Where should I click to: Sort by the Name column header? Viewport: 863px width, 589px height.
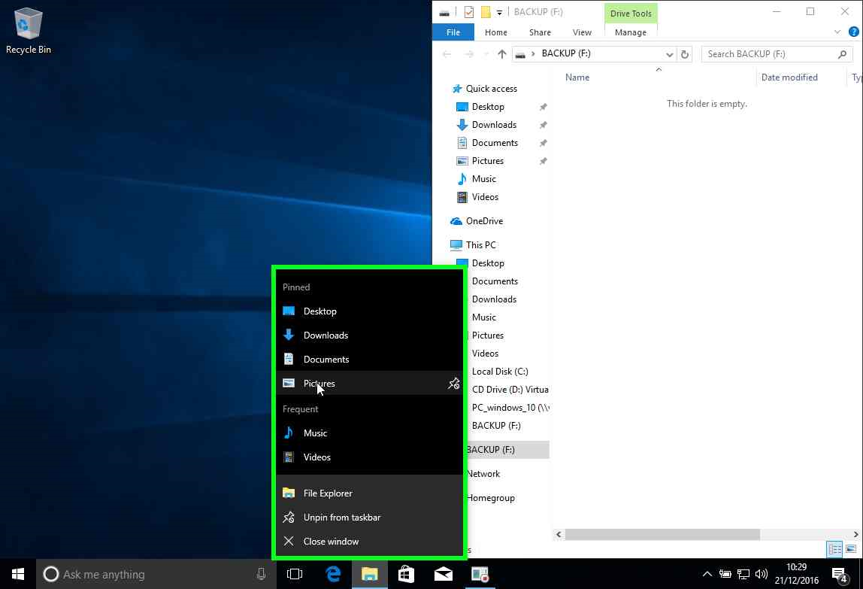tap(577, 77)
